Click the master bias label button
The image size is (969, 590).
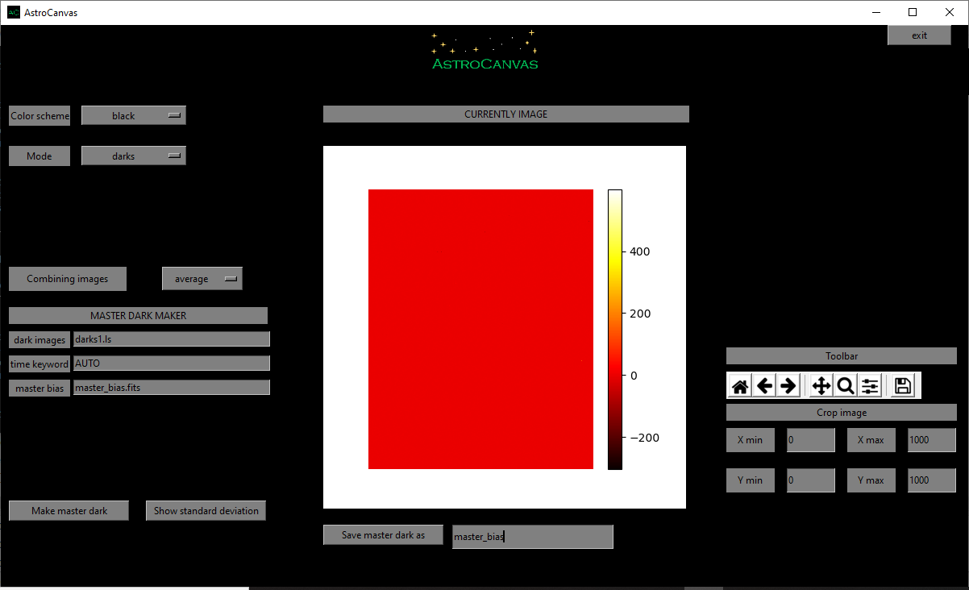40,388
